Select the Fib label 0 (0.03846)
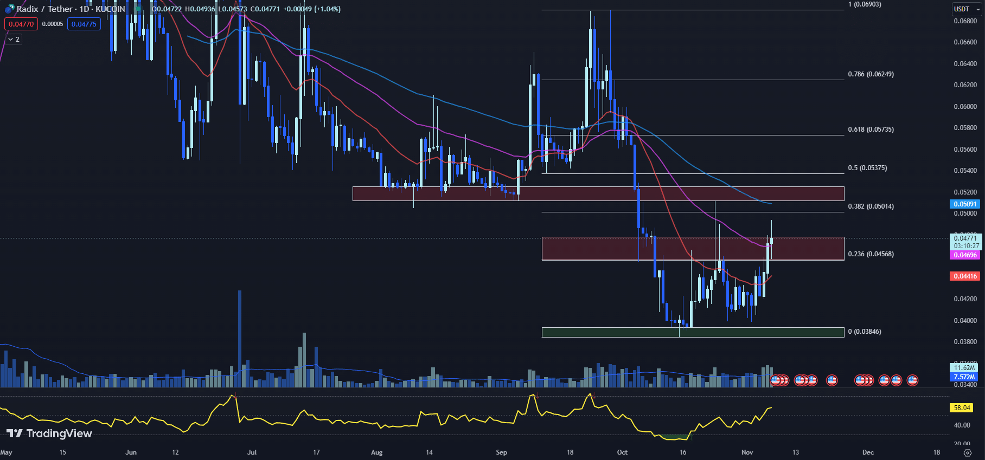 pos(865,332)
